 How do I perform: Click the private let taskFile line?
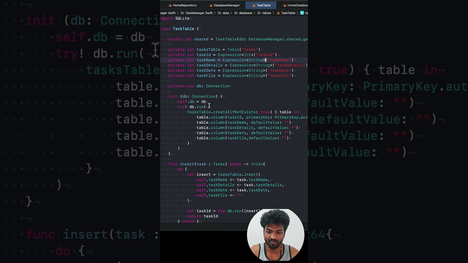click(x=231, y=76)
